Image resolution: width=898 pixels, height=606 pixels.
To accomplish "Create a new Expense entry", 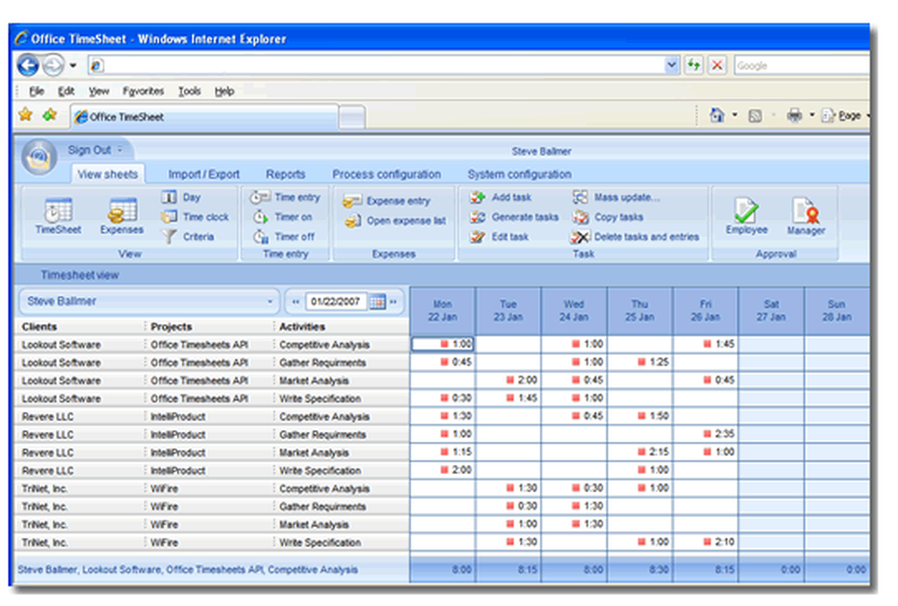I will tap(386, 201).
